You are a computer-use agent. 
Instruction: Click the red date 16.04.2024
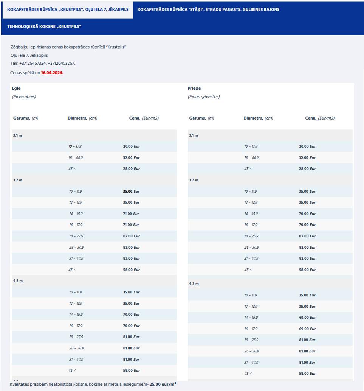tap(52, 72)
